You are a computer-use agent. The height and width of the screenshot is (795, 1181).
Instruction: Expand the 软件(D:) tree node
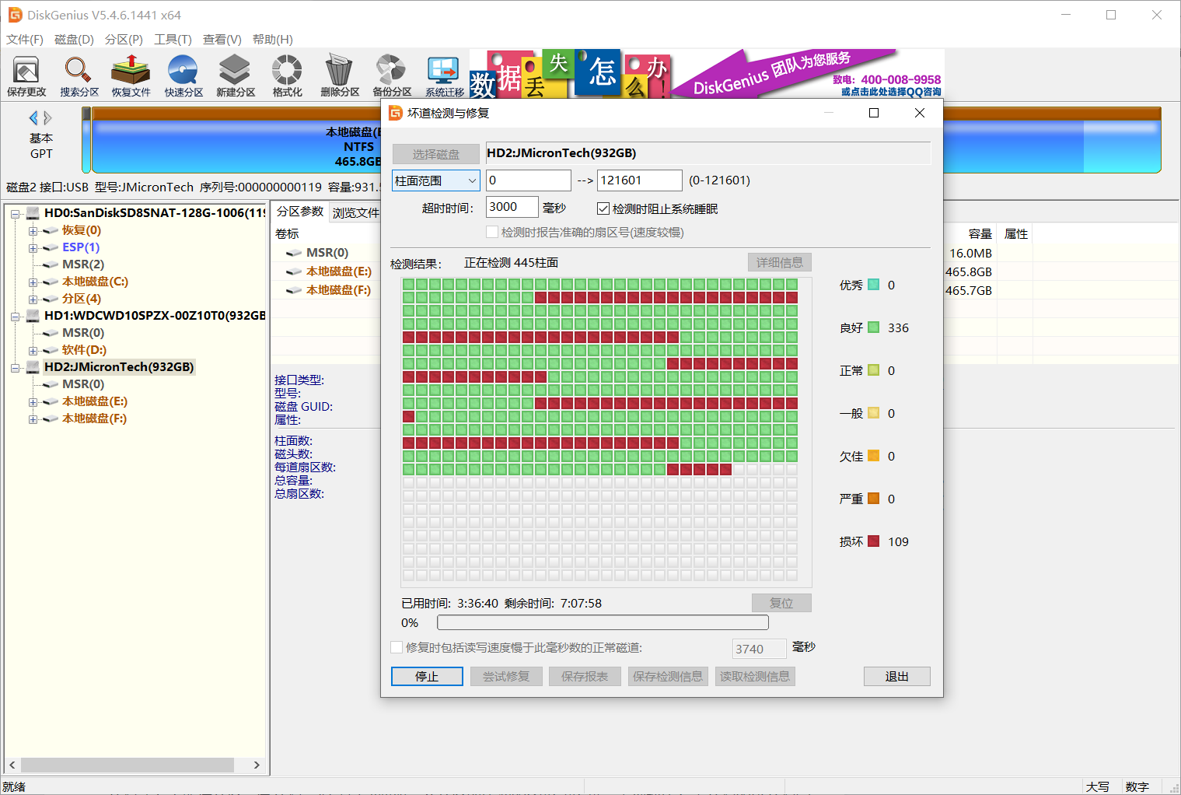33,351
